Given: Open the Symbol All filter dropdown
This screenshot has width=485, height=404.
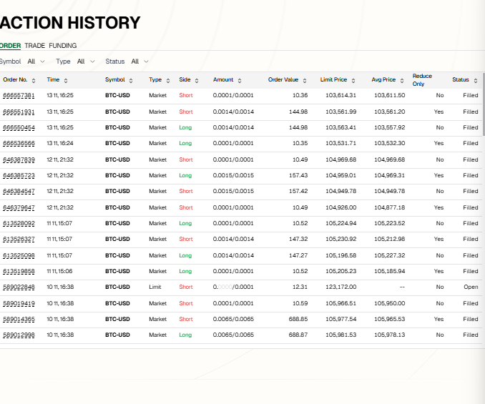Looking at the screenshot, I should (x=36, y=61).
